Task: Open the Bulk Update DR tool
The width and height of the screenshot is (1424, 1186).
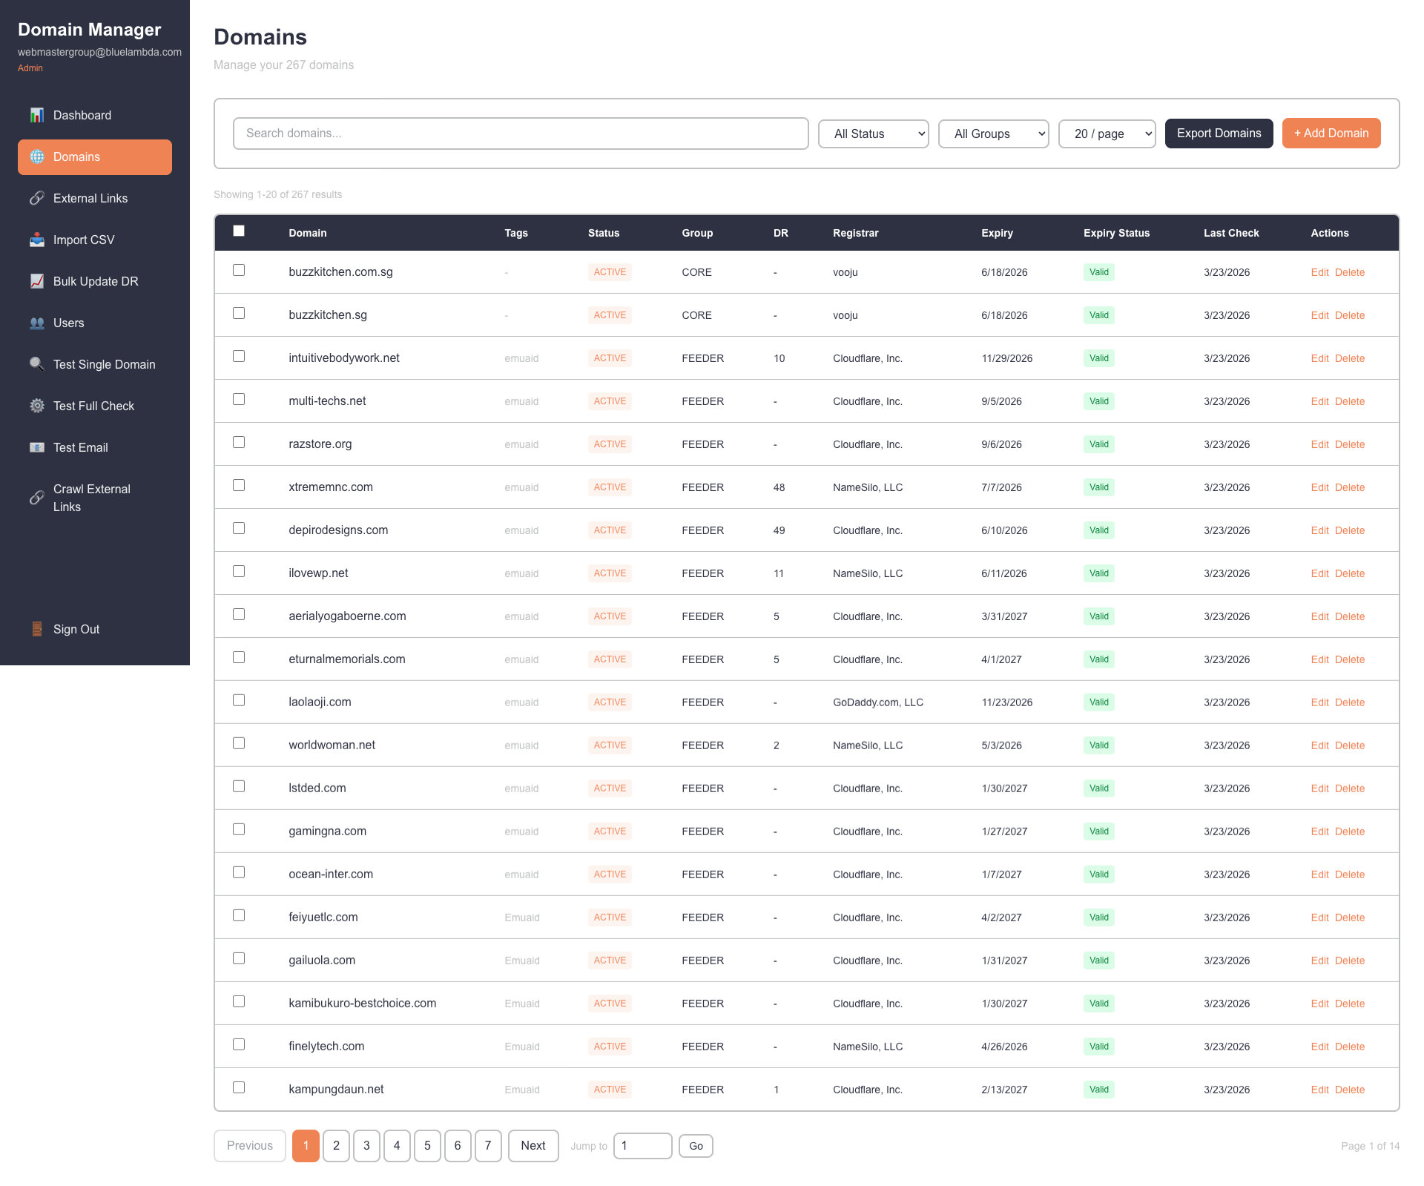Action: click(x=96, y=281)
